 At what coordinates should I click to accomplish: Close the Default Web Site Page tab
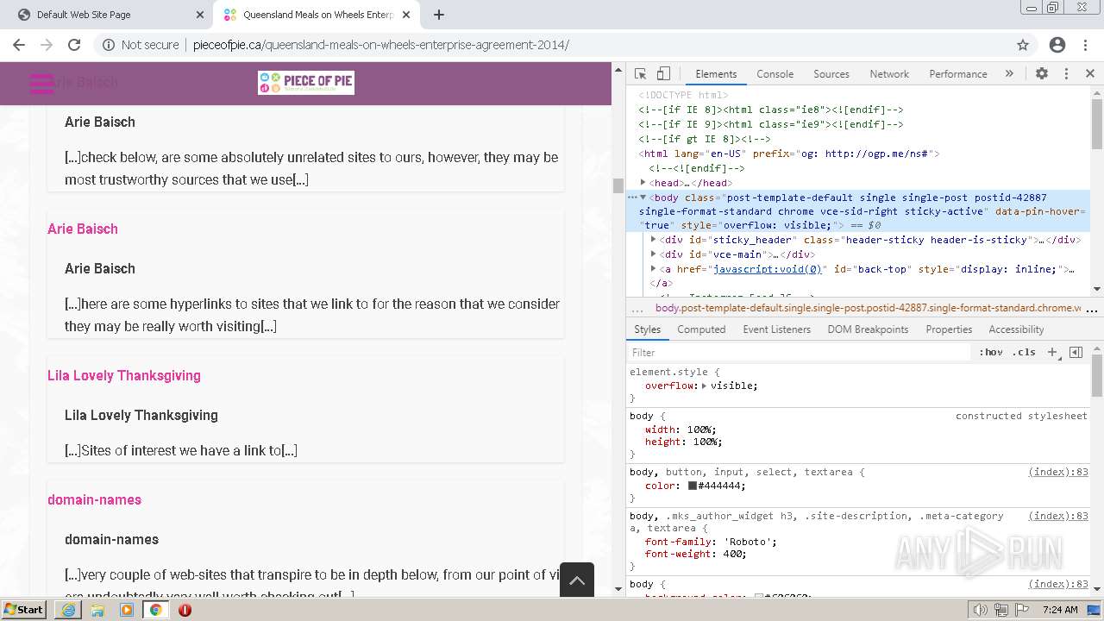199,15
